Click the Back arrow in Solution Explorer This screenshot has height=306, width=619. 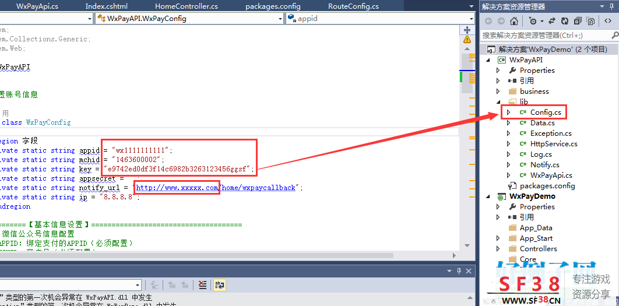[x=488, y=21]
